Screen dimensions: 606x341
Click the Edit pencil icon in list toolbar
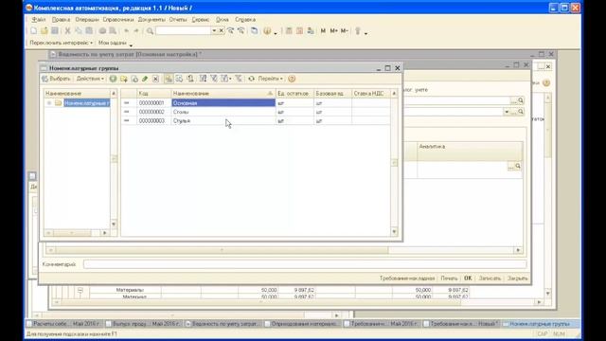tap(145, 79)
